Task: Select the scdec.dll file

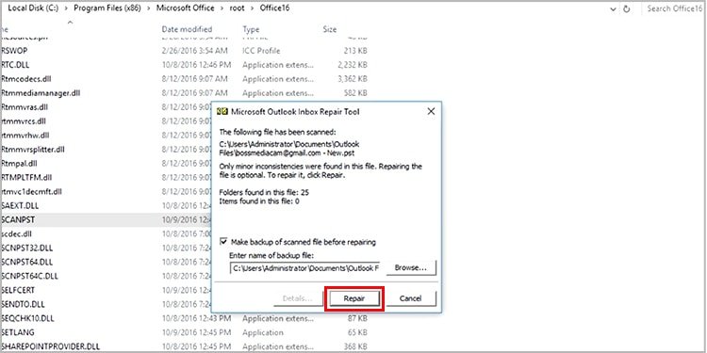Action: (x=16, y=233)
